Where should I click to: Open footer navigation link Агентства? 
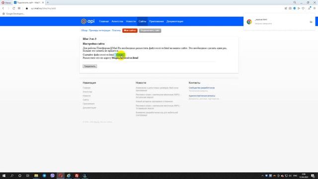[87, 91]
